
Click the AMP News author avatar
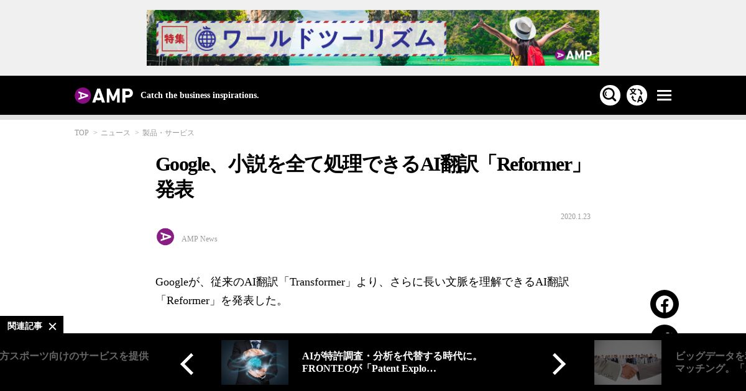(165, 237)
